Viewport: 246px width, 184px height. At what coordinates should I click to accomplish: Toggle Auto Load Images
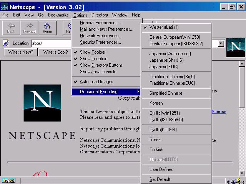(x=106, y=82)
